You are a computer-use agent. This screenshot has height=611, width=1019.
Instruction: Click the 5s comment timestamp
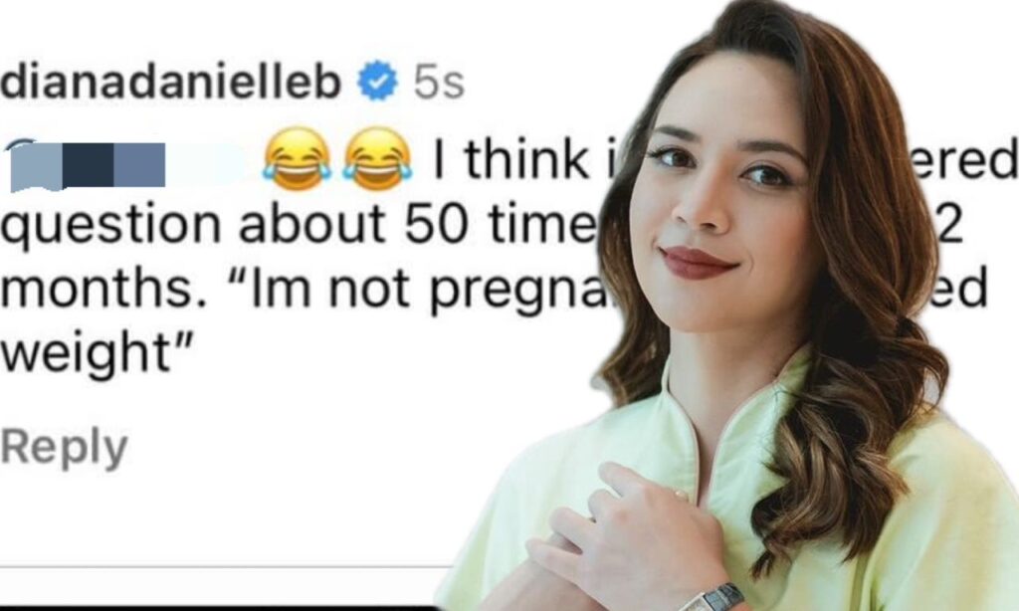[x=439, y=84]
